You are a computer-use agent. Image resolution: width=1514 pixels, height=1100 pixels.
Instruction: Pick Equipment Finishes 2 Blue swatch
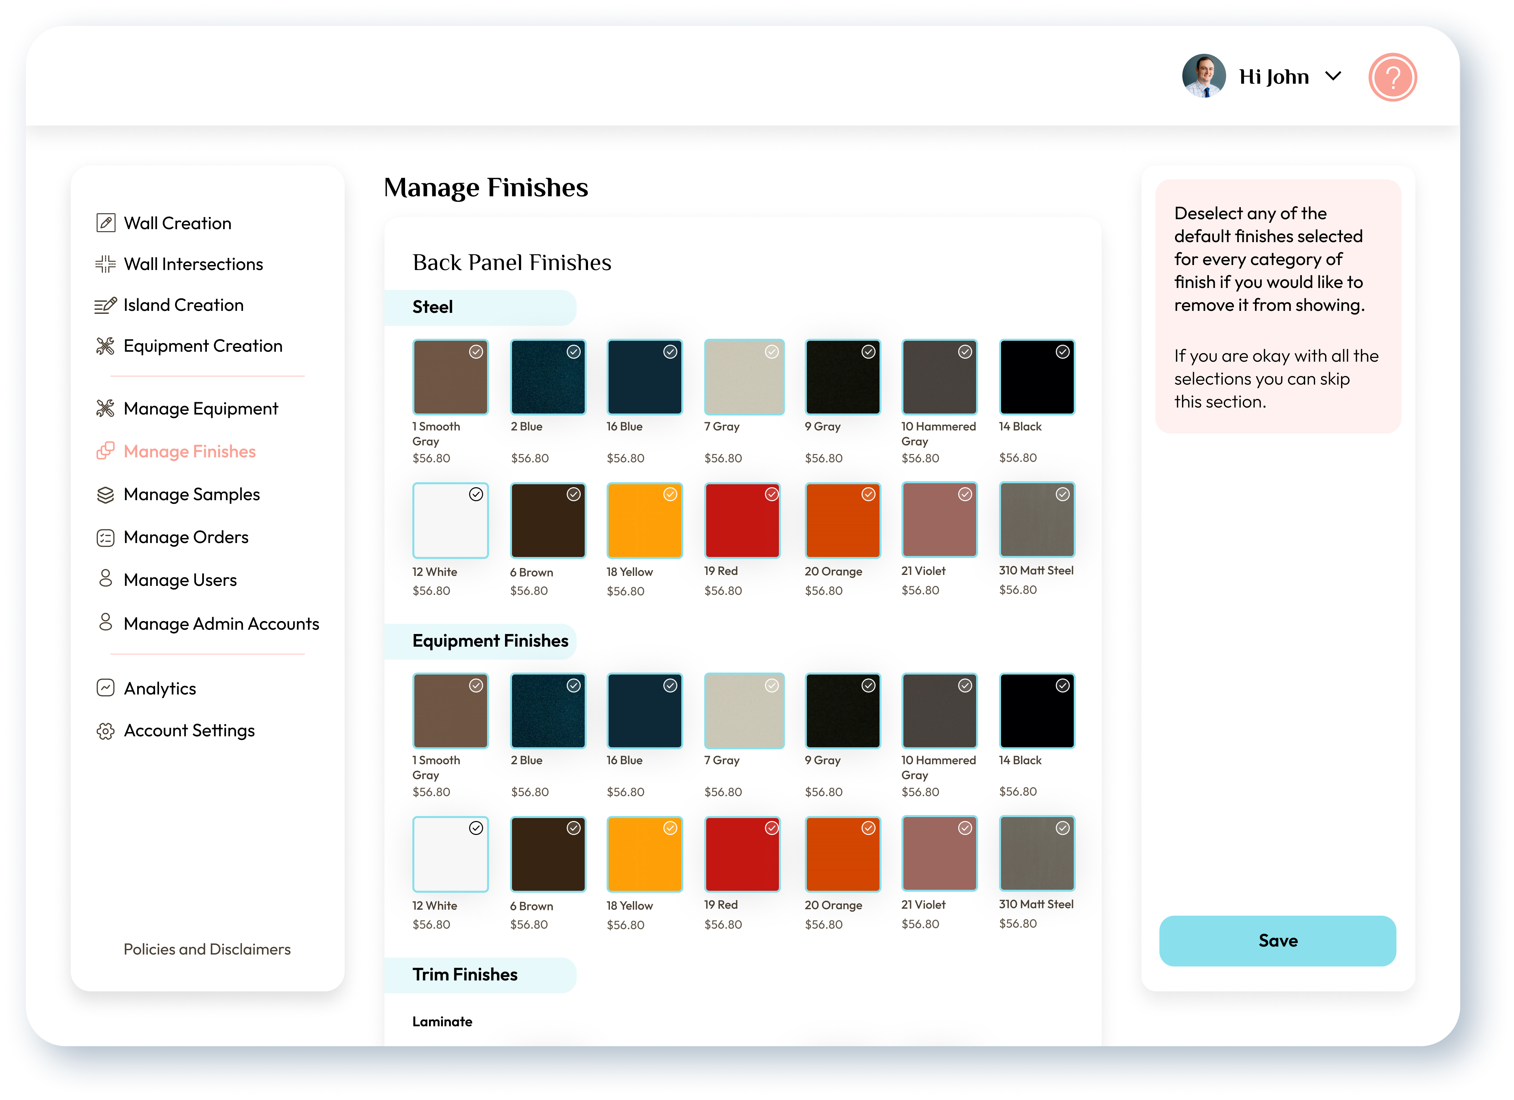tap(548, 711)
